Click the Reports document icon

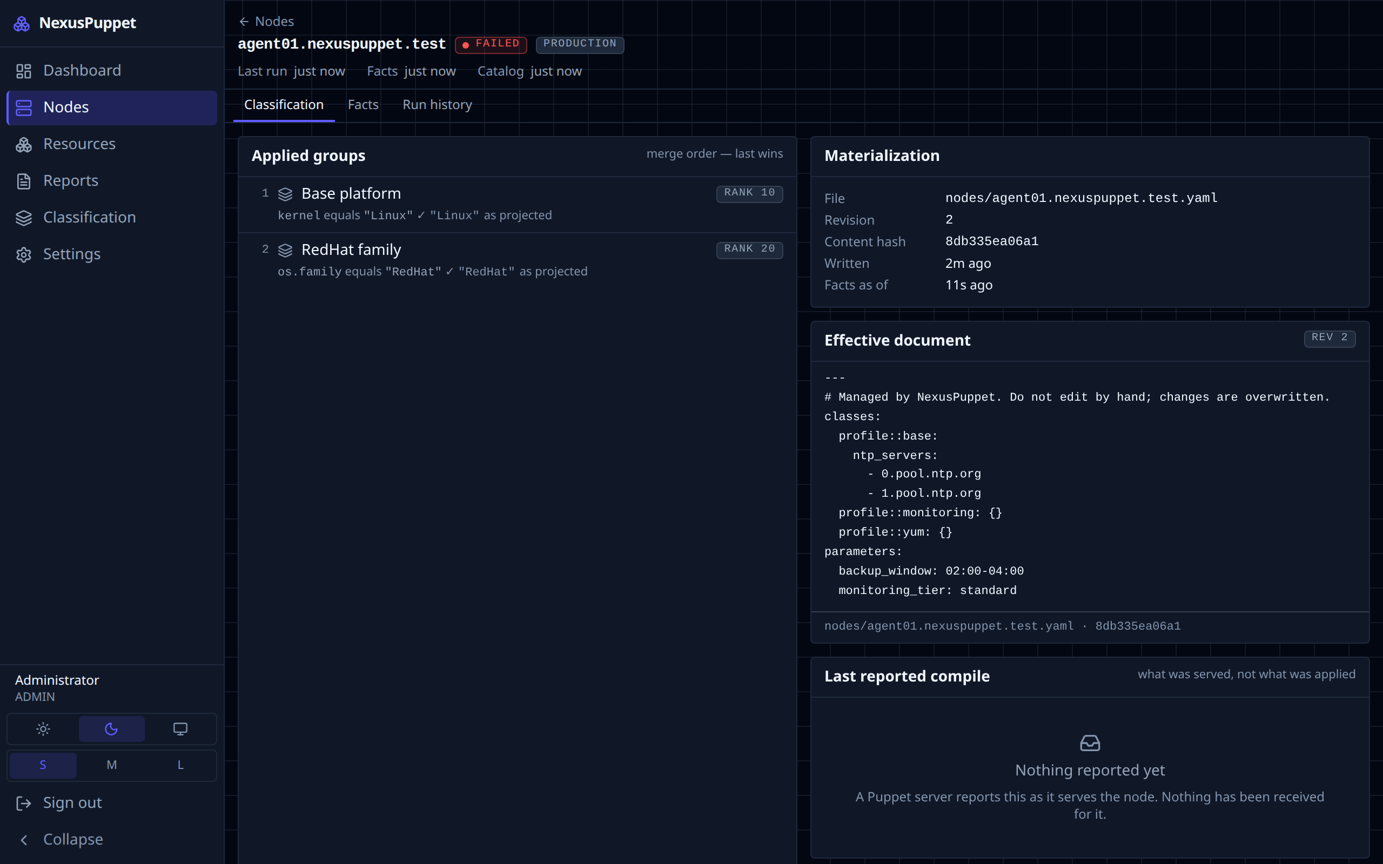(x=23, y=181)
